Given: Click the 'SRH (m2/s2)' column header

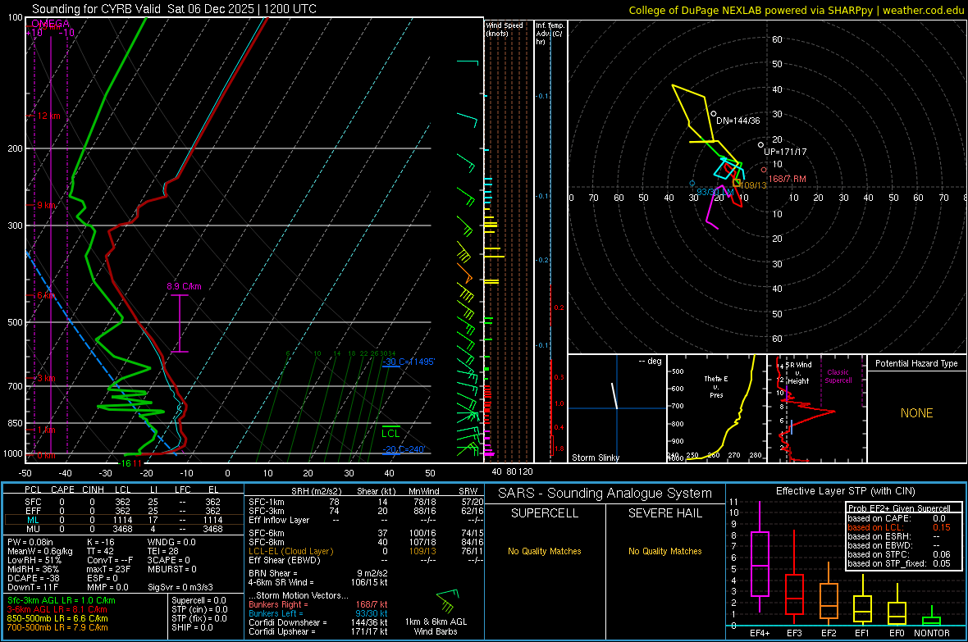Looking at the screenshot, I should pyautogui.click(x=316, y=491).
